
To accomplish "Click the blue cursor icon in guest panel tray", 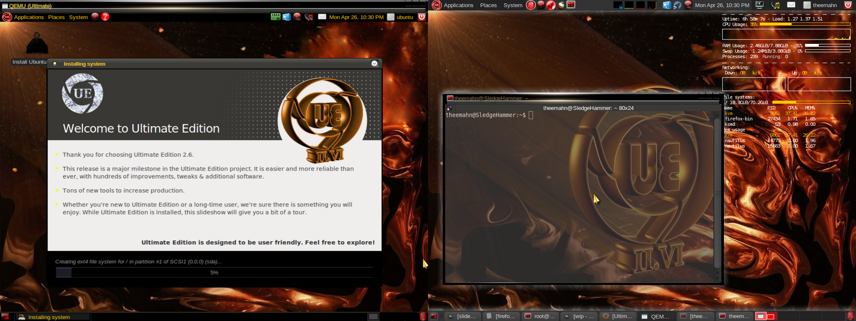I will (x=287, y=17).
